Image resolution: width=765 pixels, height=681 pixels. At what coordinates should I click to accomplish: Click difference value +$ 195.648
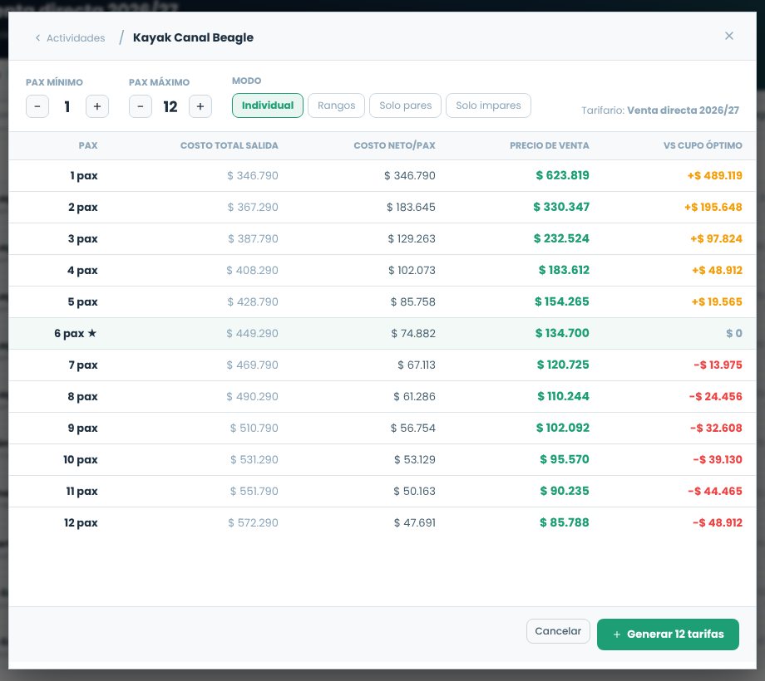(713, 207)
